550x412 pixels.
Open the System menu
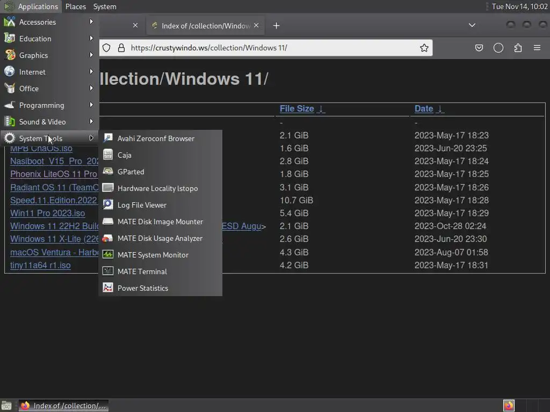105,6
